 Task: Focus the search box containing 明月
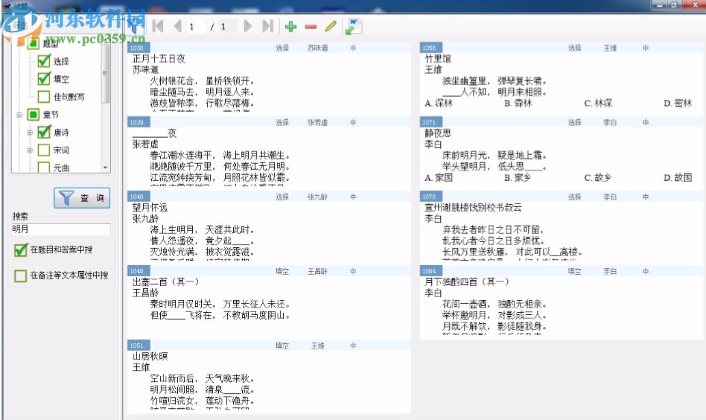click(x=61, y=229)
